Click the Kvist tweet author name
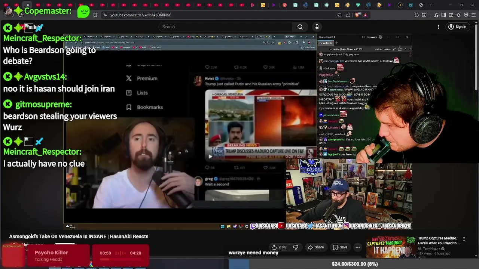The width and height of the screenshot is (479, 269). [209, 78]
